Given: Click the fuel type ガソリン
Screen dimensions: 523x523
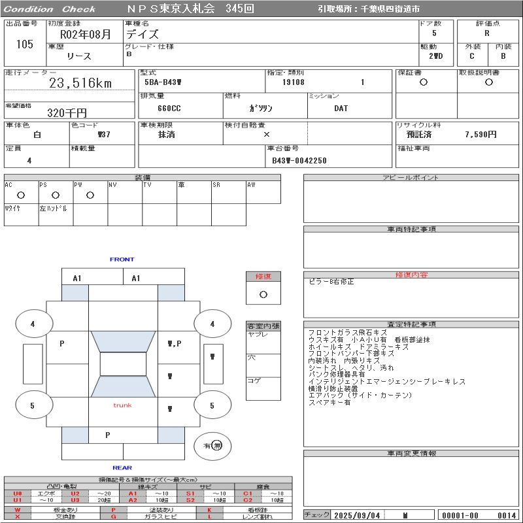Looking at the screenshot, I should 261,108.
